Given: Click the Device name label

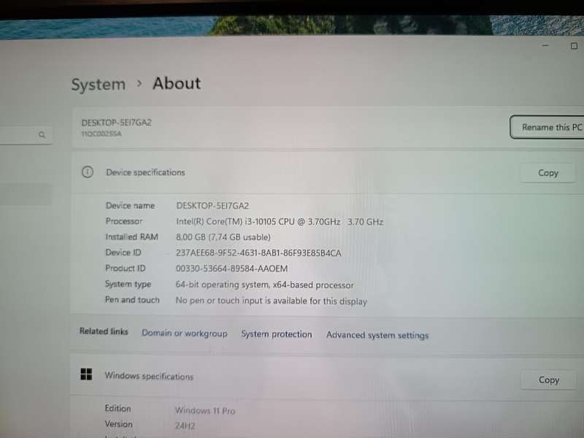Looking at the screenshot, I should tap(130, 206).
